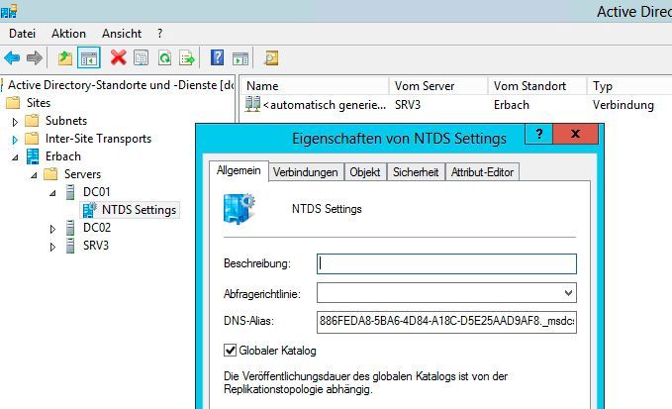Sort by the Vom Standort column header
The image size is (672, 409).
click(x=537, y=86)
